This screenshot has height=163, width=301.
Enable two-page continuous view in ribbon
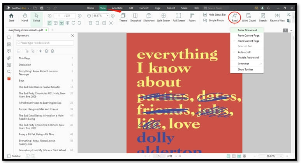pyautogui.click(x=67, y=23)
